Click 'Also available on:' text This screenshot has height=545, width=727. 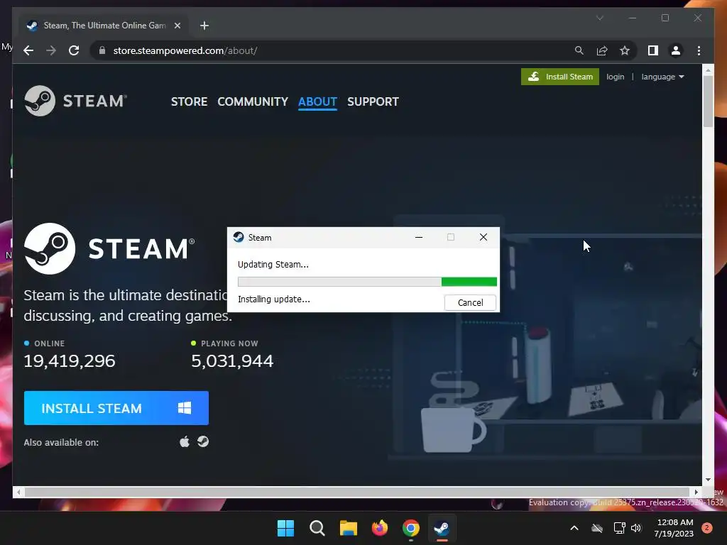[x=61, y=443]
